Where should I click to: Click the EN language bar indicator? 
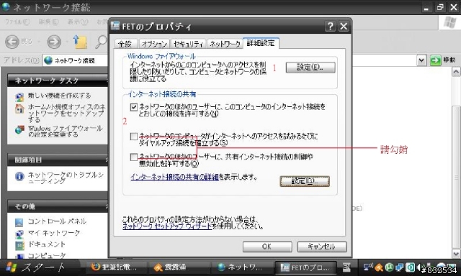347,267
